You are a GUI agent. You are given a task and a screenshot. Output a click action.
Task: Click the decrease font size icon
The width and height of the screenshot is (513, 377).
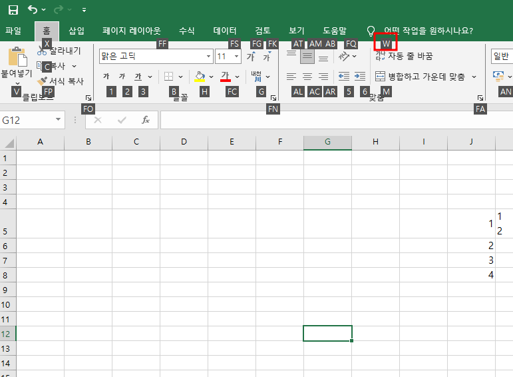(x=267, y=57)
